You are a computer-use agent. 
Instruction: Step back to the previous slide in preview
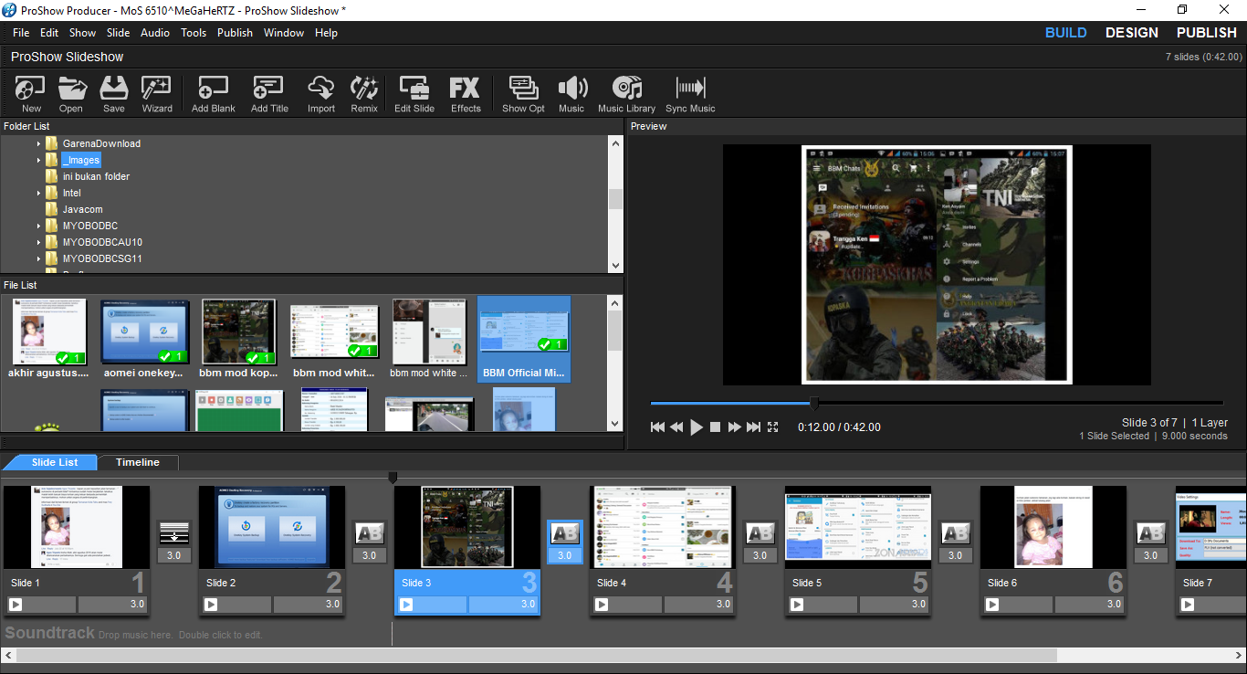coord(676,427)
